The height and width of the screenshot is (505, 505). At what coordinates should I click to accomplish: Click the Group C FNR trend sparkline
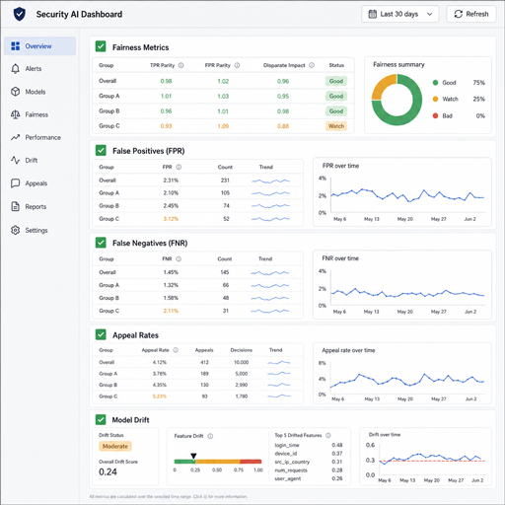[270, 311]
